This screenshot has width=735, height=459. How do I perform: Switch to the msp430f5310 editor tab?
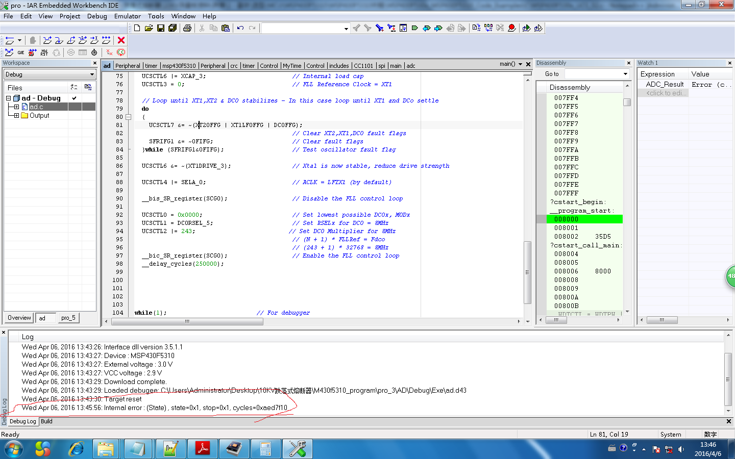[x=179, y=66]
